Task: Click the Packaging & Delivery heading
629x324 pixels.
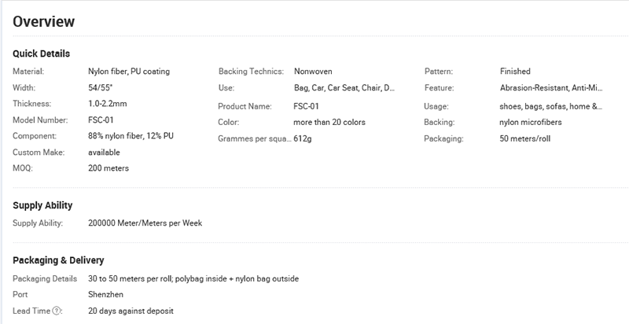Action: click(58, 260)
